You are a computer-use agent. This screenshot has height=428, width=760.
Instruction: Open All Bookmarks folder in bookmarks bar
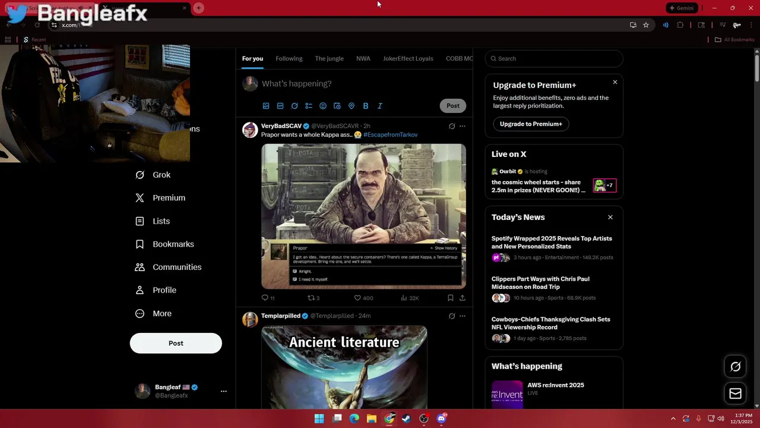click(x=734, y=39)
